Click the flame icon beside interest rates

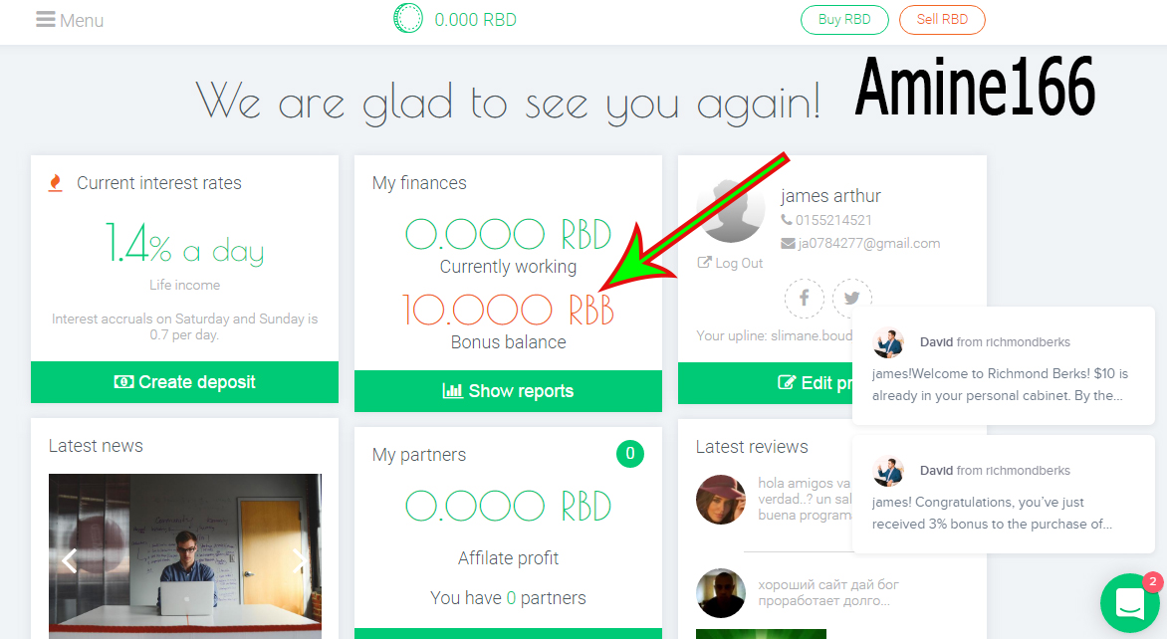[55, 183]
